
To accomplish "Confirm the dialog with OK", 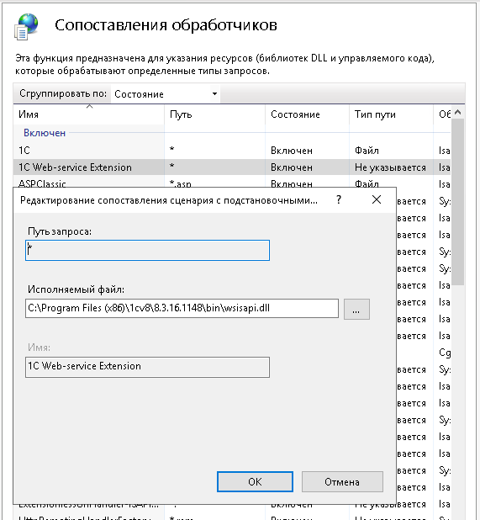I will pos(255,481).
